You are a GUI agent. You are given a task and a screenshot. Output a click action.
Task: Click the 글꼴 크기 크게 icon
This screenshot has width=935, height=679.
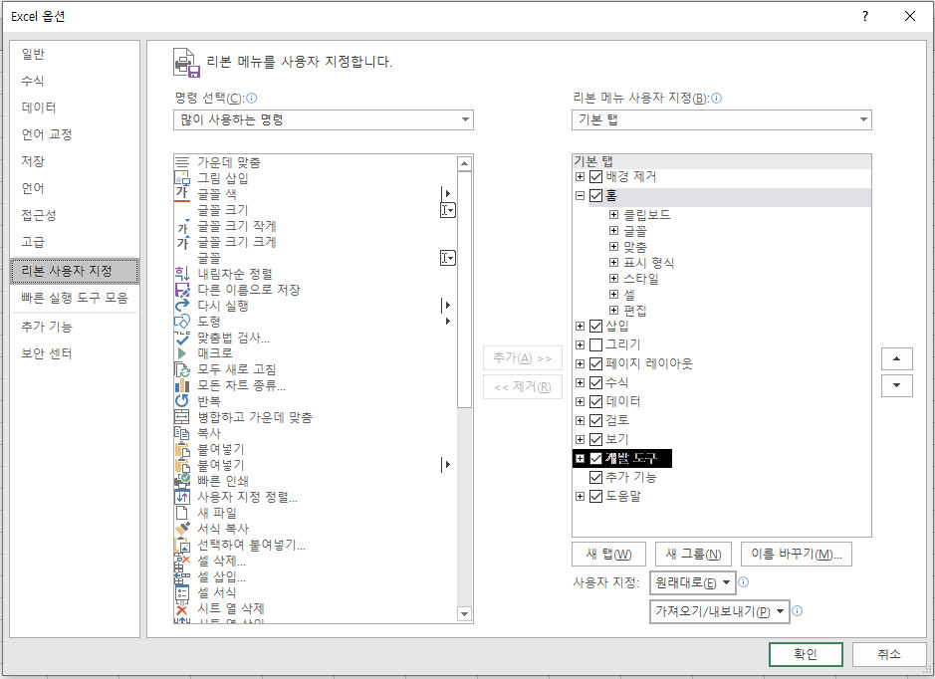point(182,242)
